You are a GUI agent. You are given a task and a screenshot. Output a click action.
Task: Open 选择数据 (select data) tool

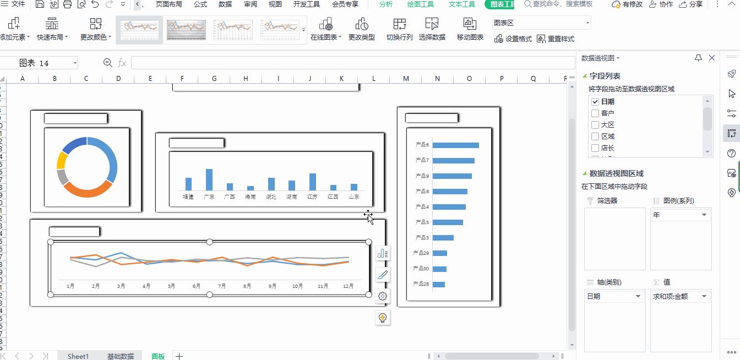432,24
